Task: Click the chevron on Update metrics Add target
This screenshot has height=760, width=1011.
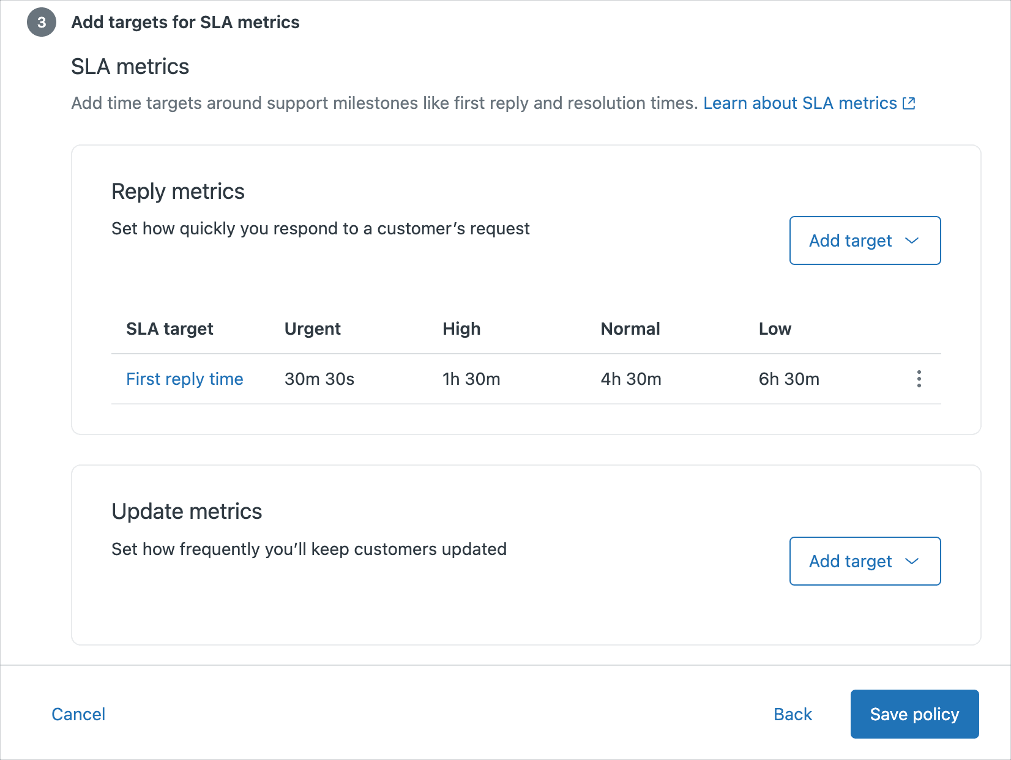Action: click(x=912, y=561)
